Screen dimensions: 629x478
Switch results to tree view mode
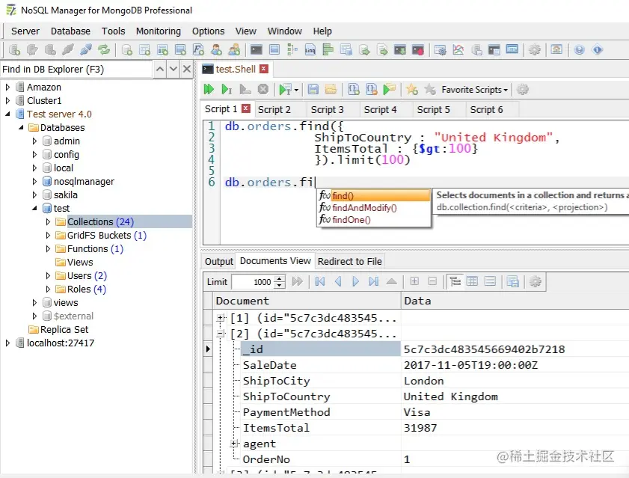pos(455,281)
